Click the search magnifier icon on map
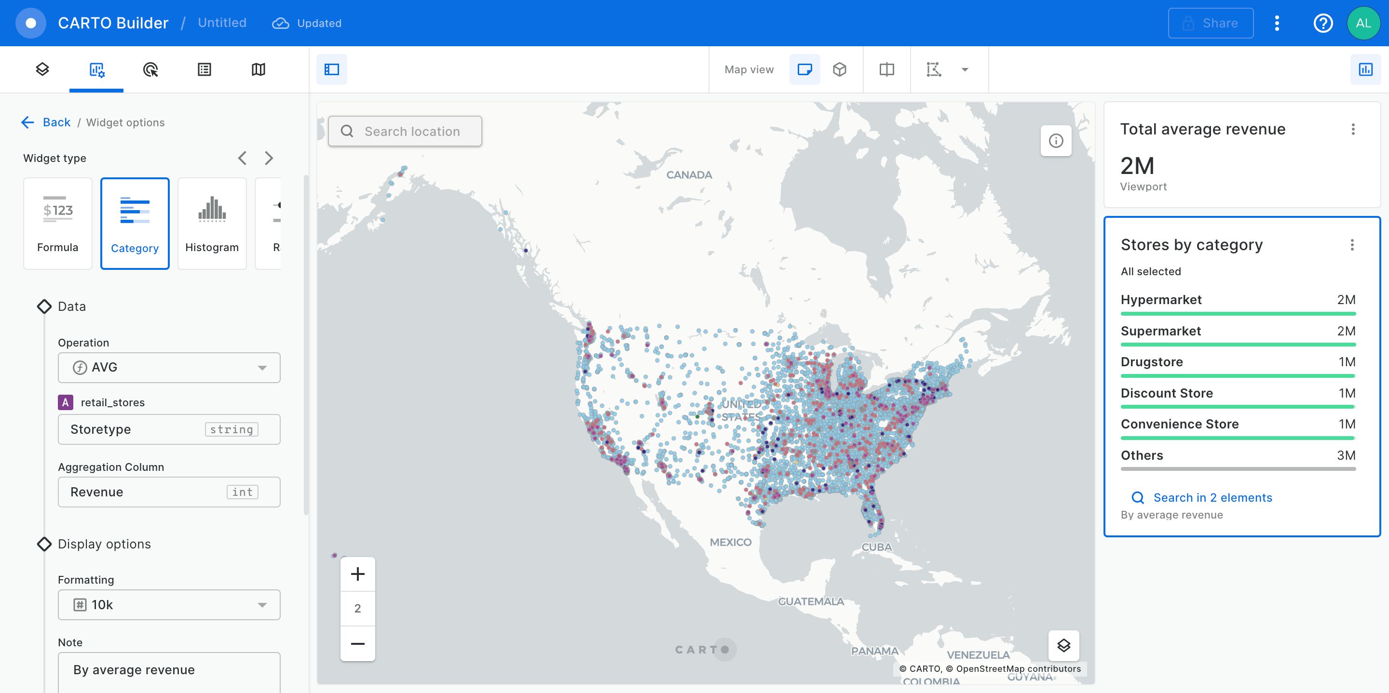Viewport: 1389px width, 693px height. [x=347, y=131]
